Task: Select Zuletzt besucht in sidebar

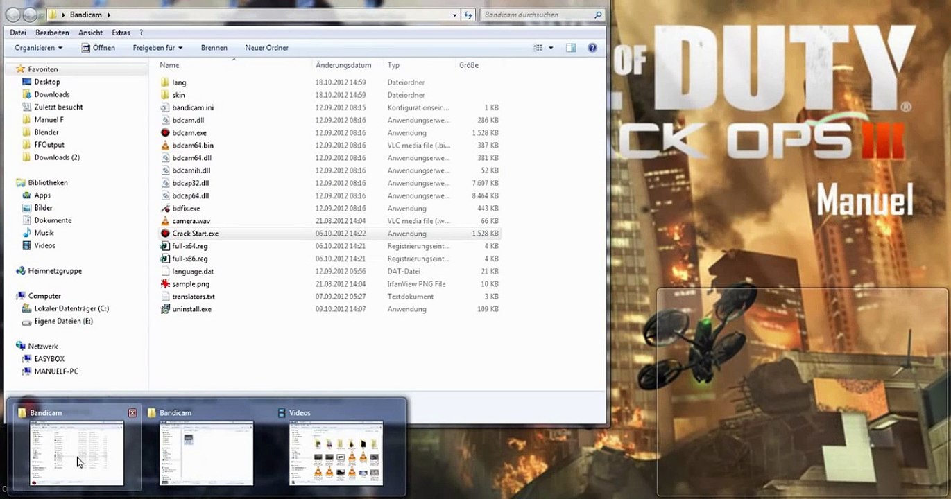Action: click(x=58, y=107)
